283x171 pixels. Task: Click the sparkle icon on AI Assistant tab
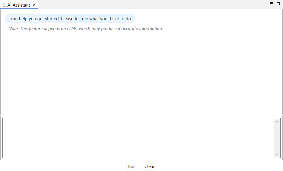point(4,5)
